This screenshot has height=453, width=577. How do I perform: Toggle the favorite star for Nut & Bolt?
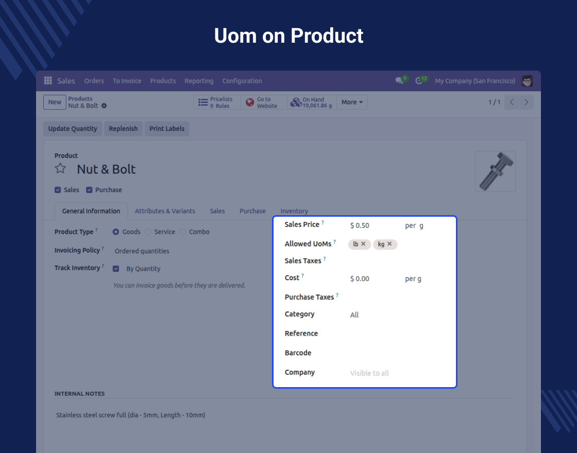click(60, 168)
